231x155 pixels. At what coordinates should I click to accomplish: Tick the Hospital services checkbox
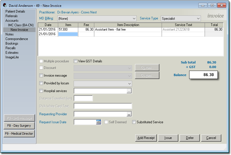coord(41,91)
